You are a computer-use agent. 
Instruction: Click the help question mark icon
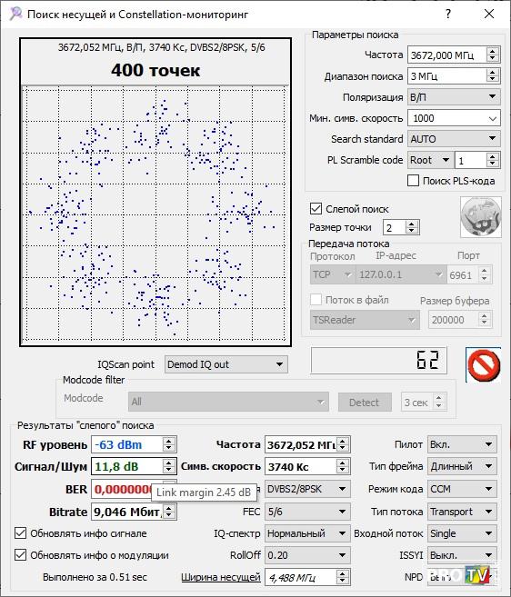point(448,15)
